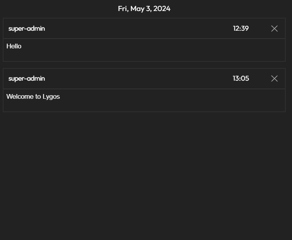The height and width of the screenshot is (240, 292).
Task: Select super-admin sender on the 13:05 message
Action: (x=26, y=78)
